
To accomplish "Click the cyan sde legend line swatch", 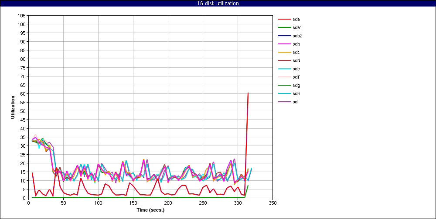I will pos(284,69).
